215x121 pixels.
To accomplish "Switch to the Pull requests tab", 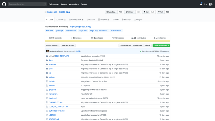I will (x=76, y=20).
